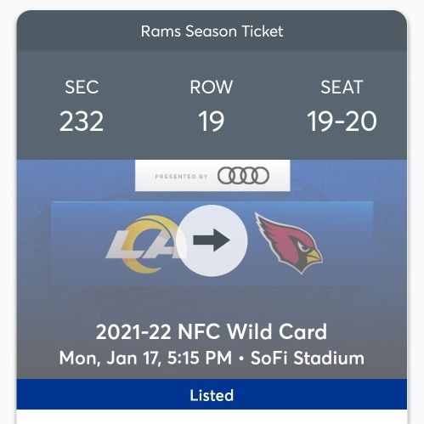Viewport: 424px width, 424px height.
Task: Click the PRESENTED BY text
Action: [182, 176]
